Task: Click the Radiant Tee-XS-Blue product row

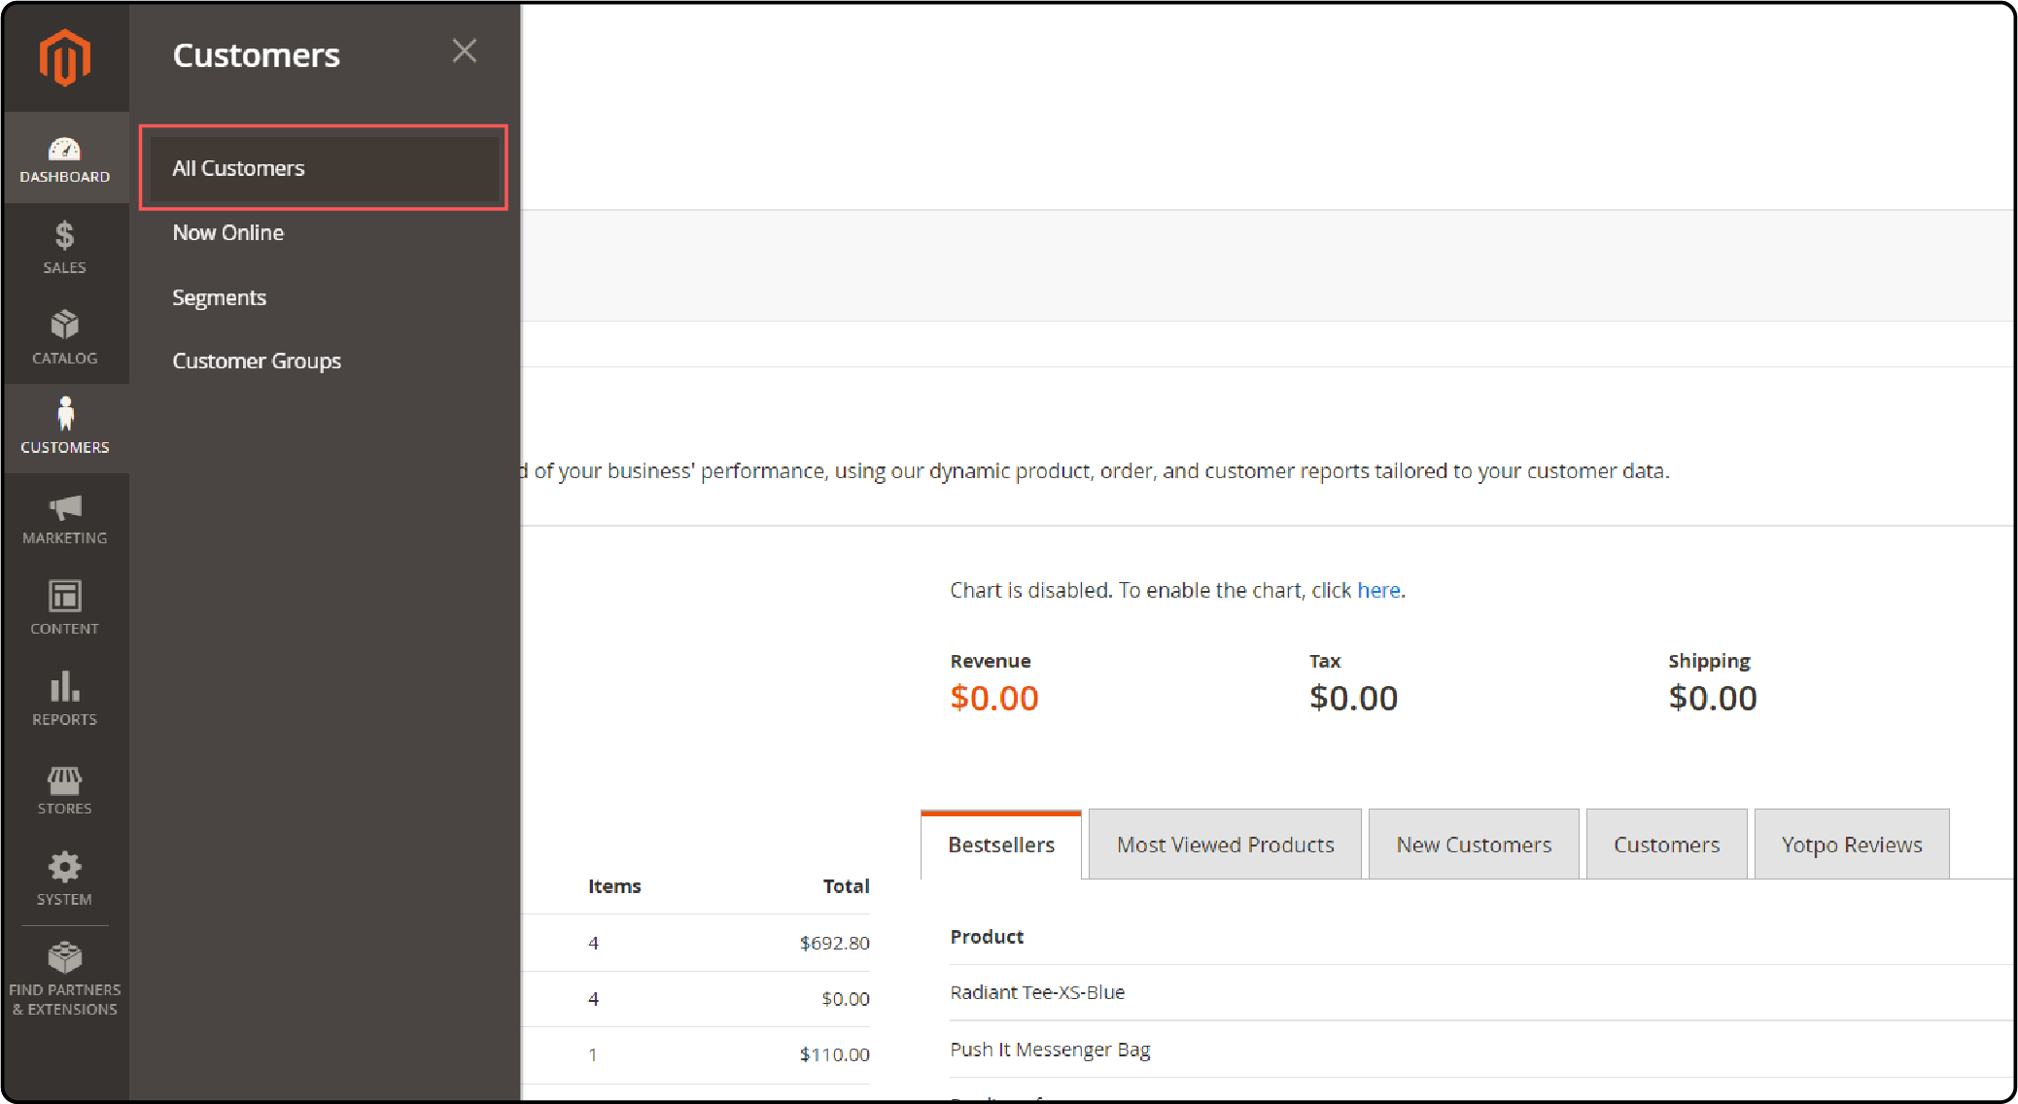Action: pos(1480,992)
